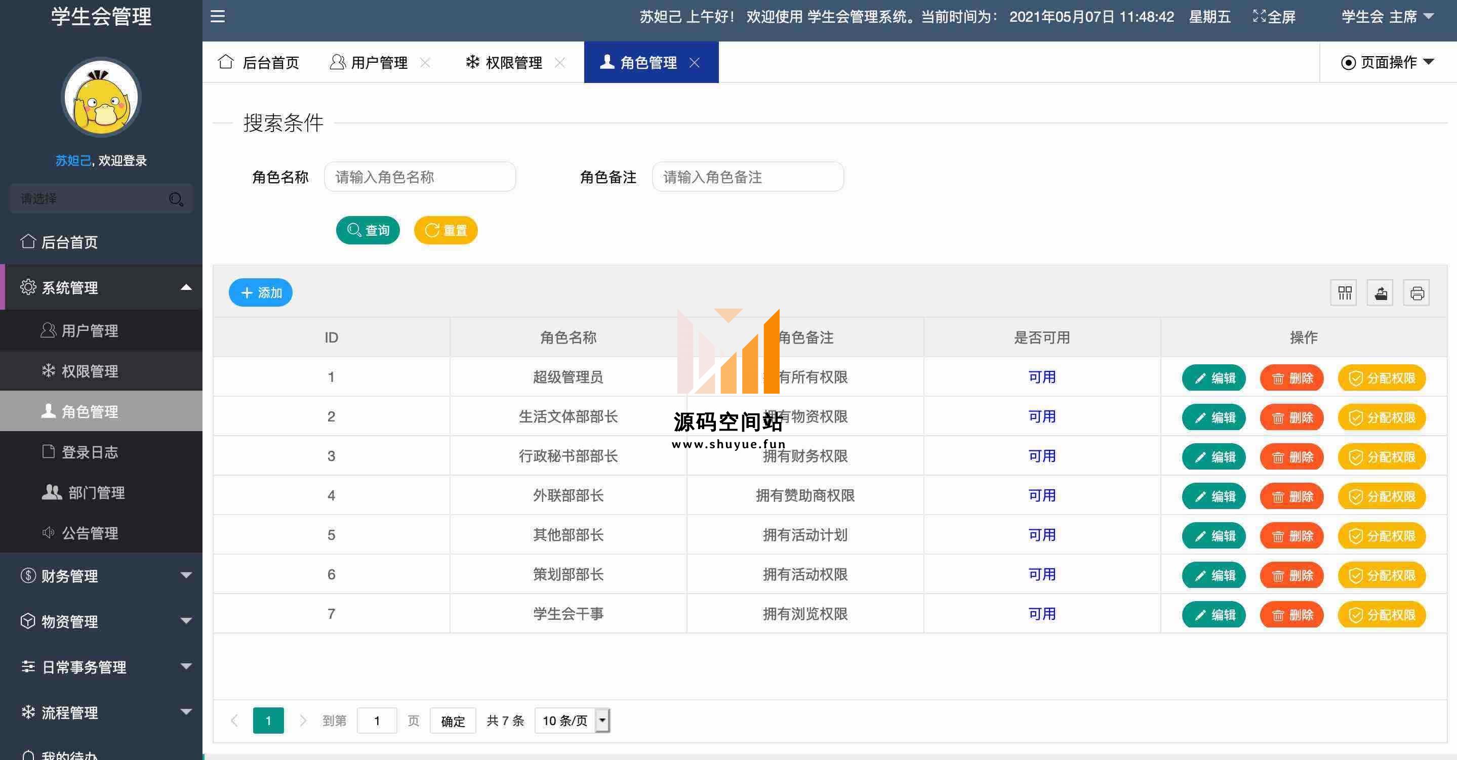1457x760 pixels.
Task: Click 确定 in the pagination bar
Action: (453, 721)
